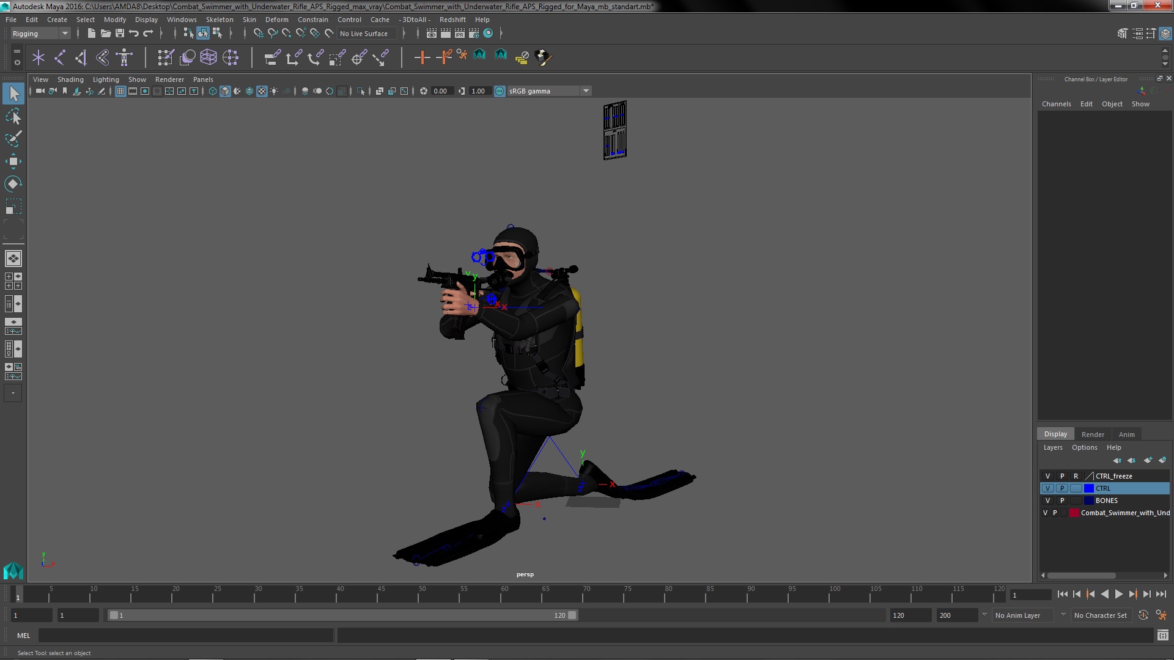Toggle playback P of CTRL layer

pyautogui.click(x=1062, y=488)
